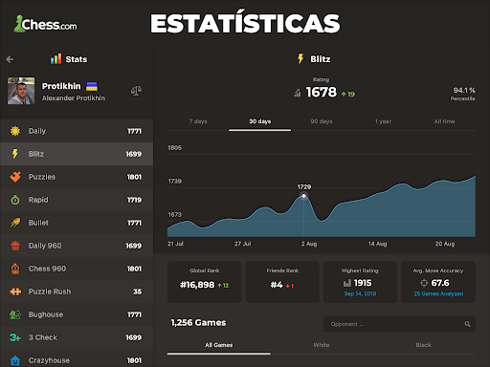Viewport: 490px width, 367px height.
Task: Click the Bullet icon in sidebar
Action: (15, 223)
